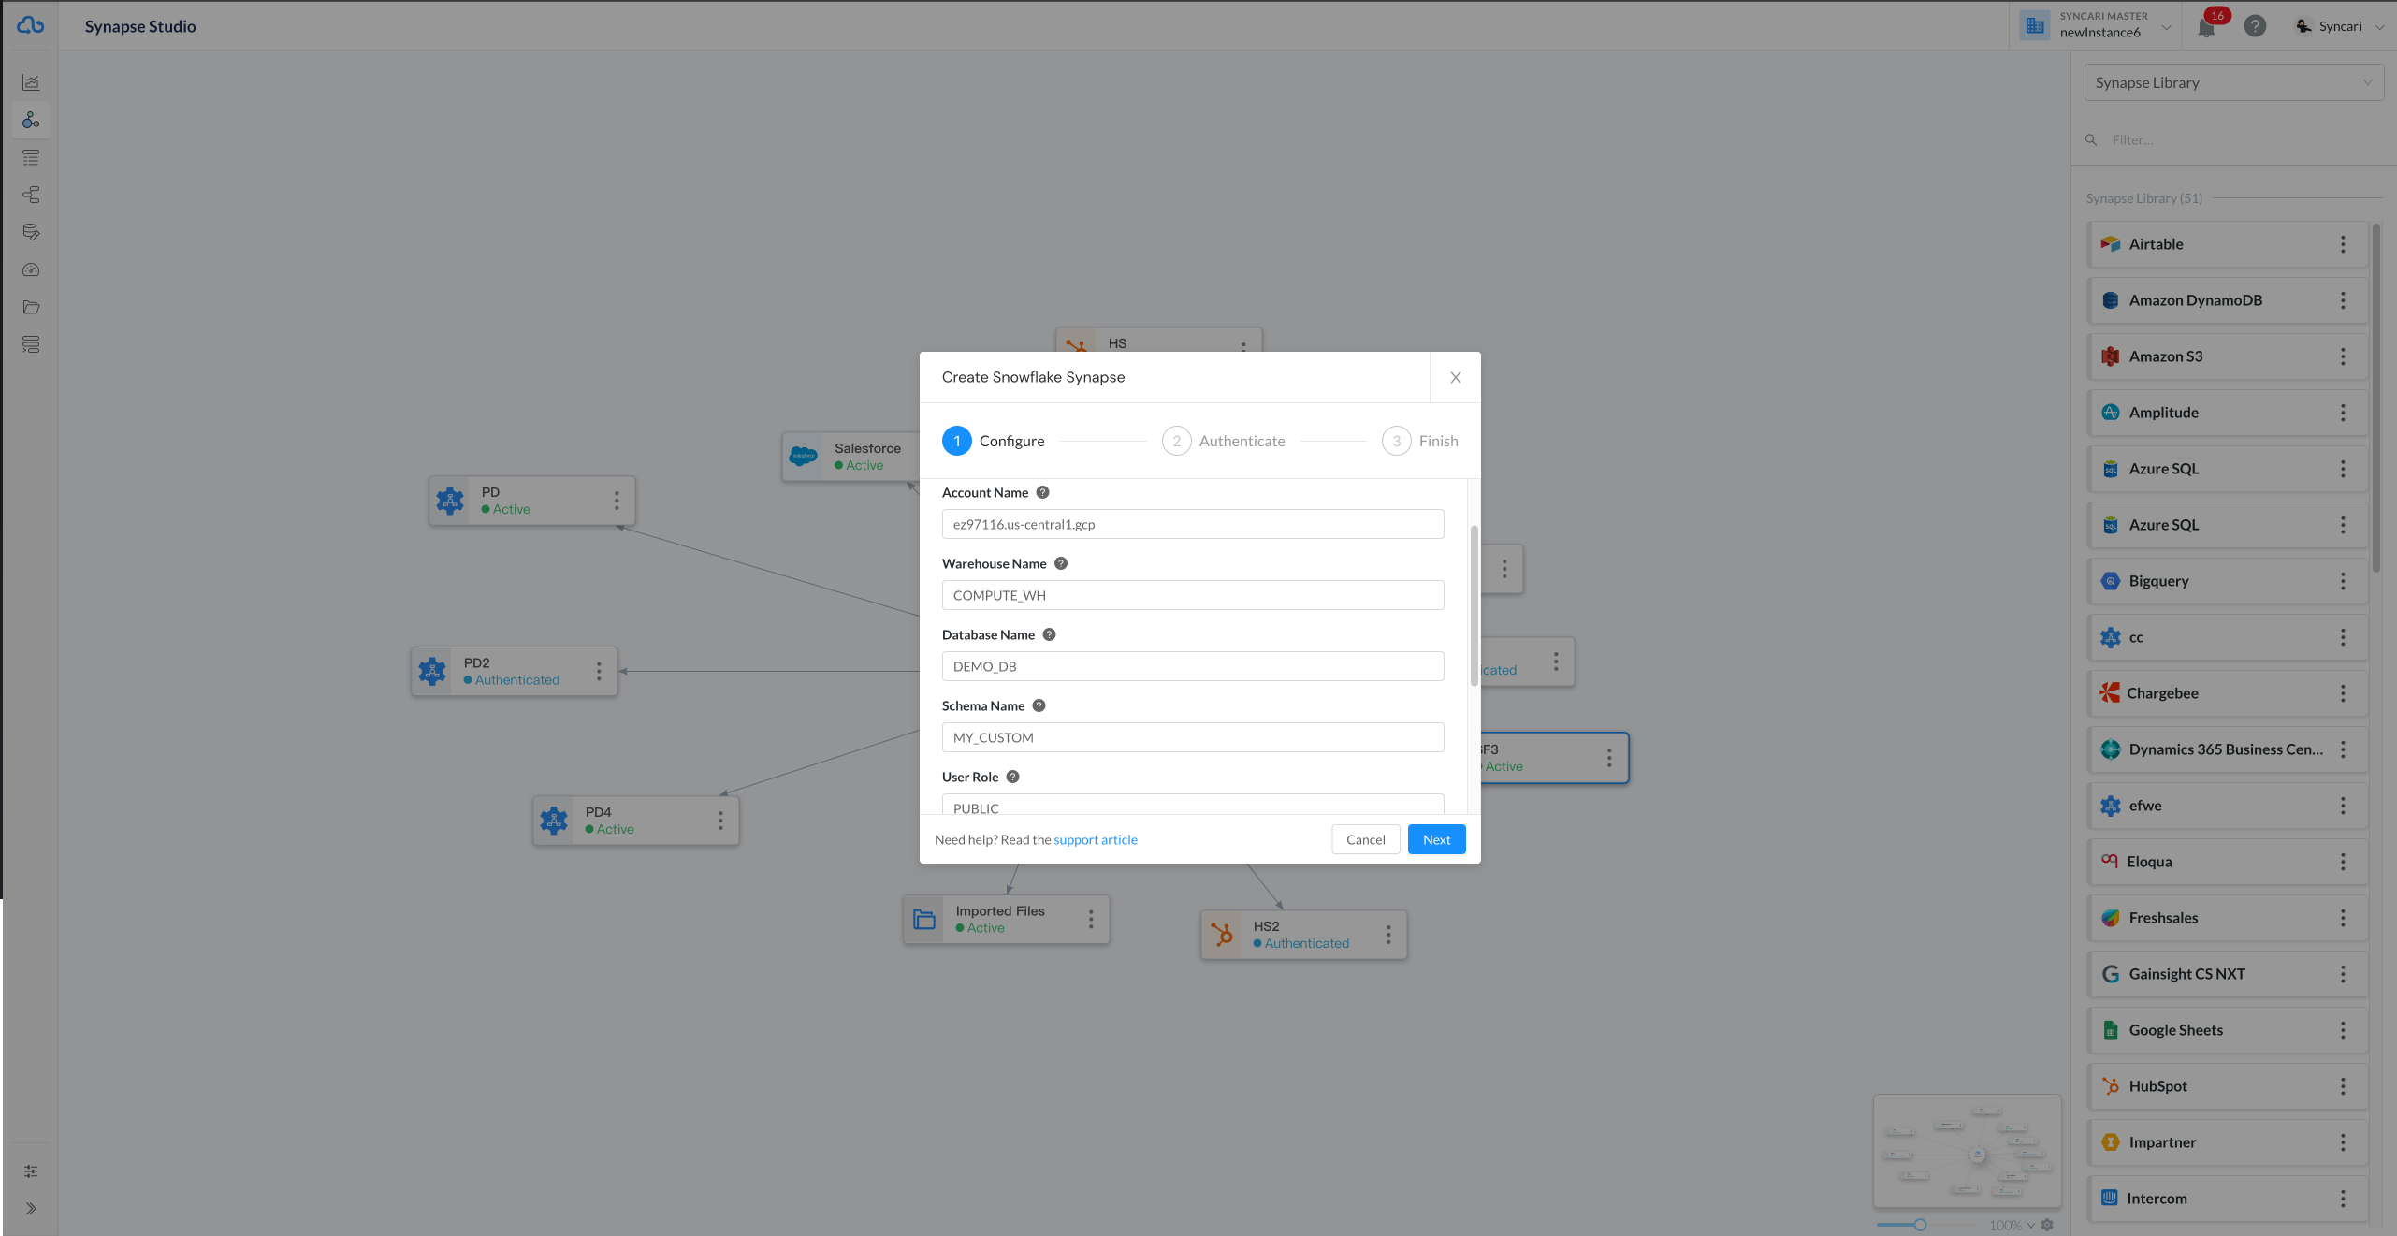This screenshot has height=1236, width=2397.
Task: Select the Airtable library icon
Action: tap(2111, 244)
